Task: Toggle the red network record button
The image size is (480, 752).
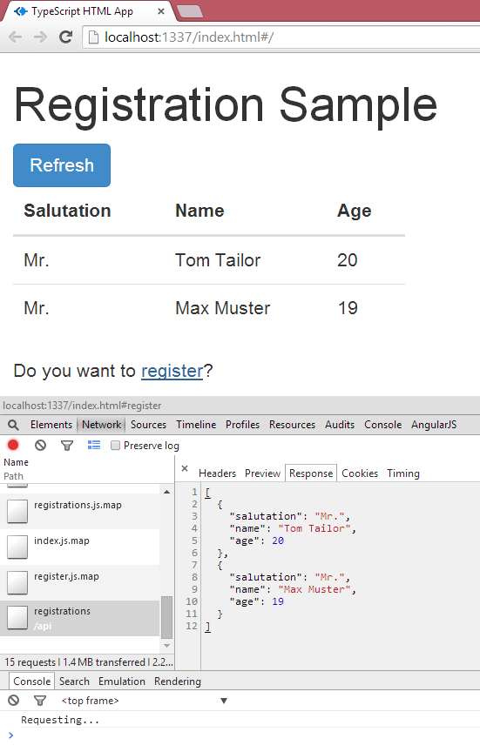Action: (x=13, y=445)
